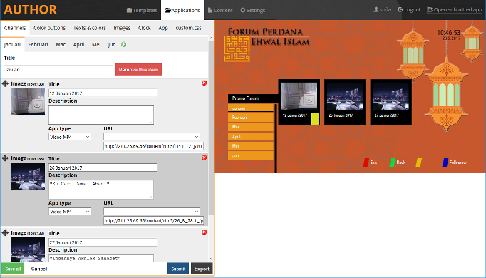
Task: Click the Remove this item button
Action: (x=138, y=69)
